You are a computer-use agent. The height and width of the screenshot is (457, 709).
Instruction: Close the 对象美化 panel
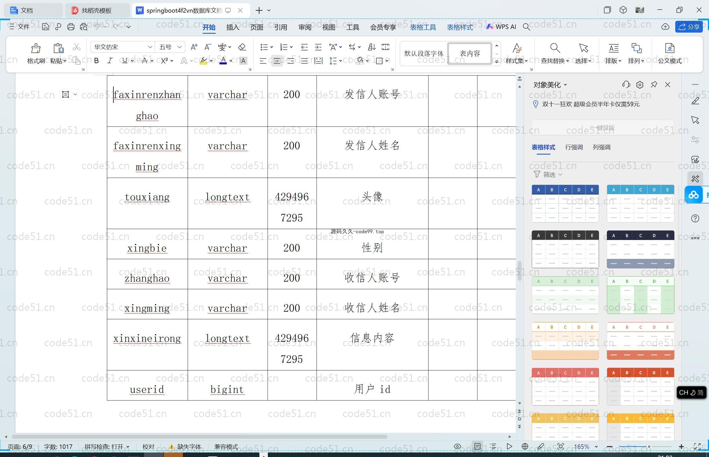[x=668, y=85]
